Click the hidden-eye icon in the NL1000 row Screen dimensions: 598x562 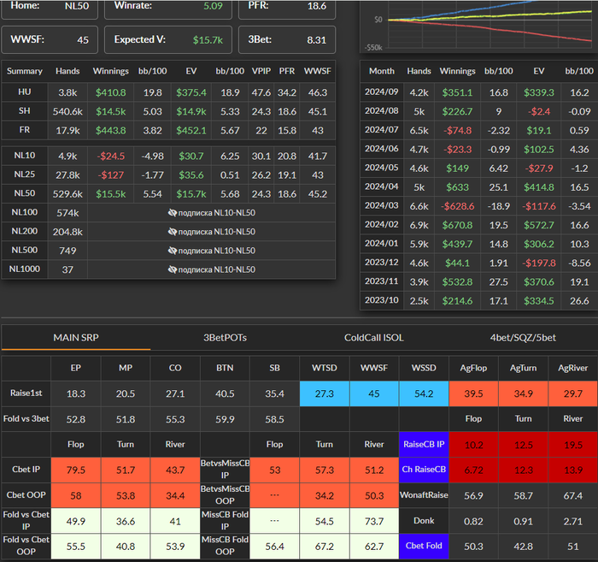point(172,269)
